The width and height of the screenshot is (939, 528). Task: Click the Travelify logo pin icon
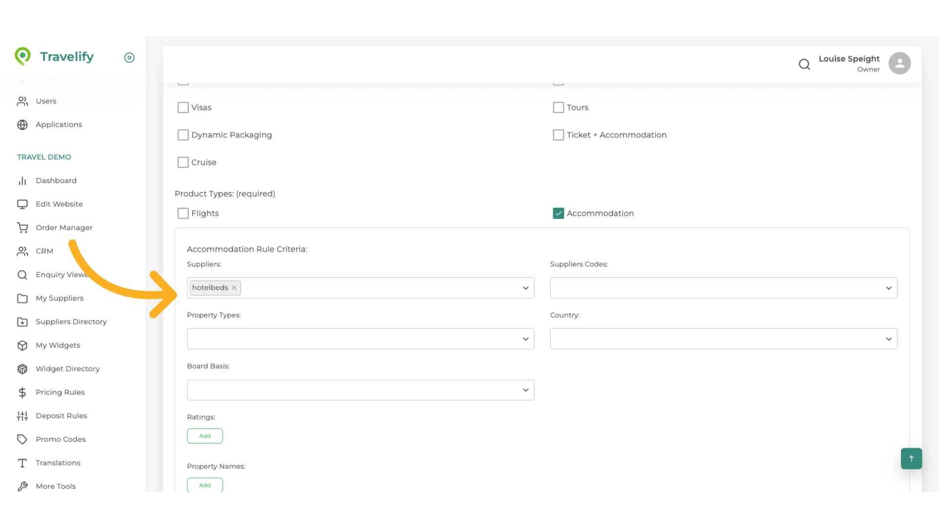[22, 57]
